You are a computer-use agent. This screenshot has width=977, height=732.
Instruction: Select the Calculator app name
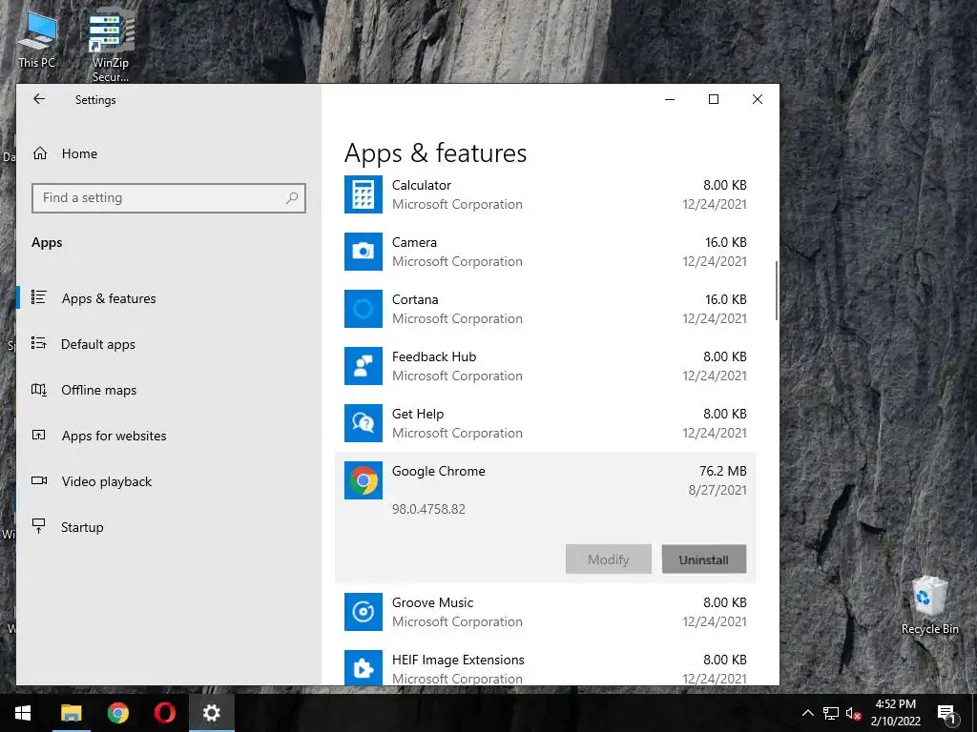pos(421,185)
